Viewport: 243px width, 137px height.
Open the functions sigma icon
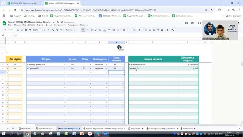(167, 30)
